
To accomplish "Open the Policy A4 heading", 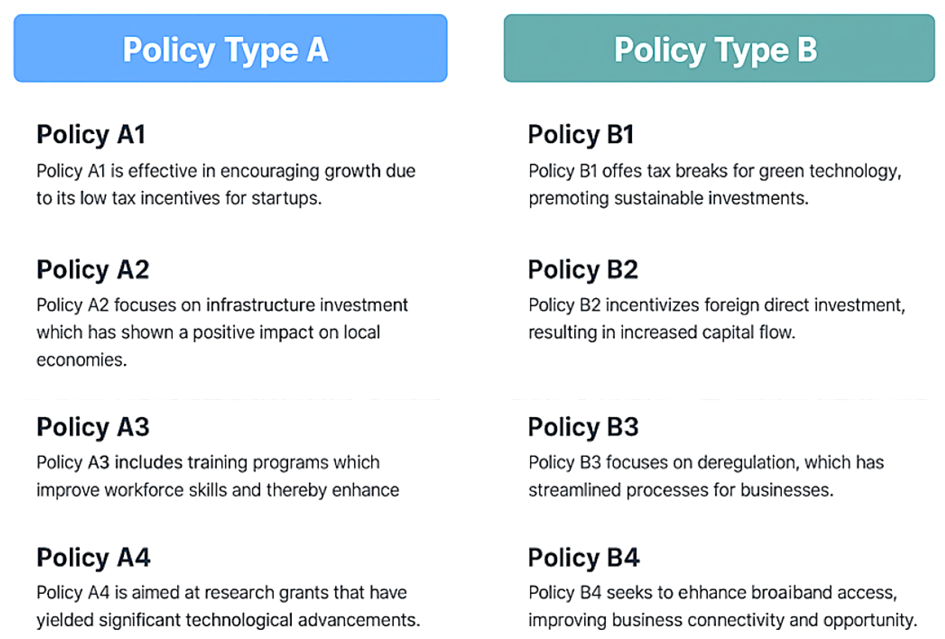I will pos(93,557).
